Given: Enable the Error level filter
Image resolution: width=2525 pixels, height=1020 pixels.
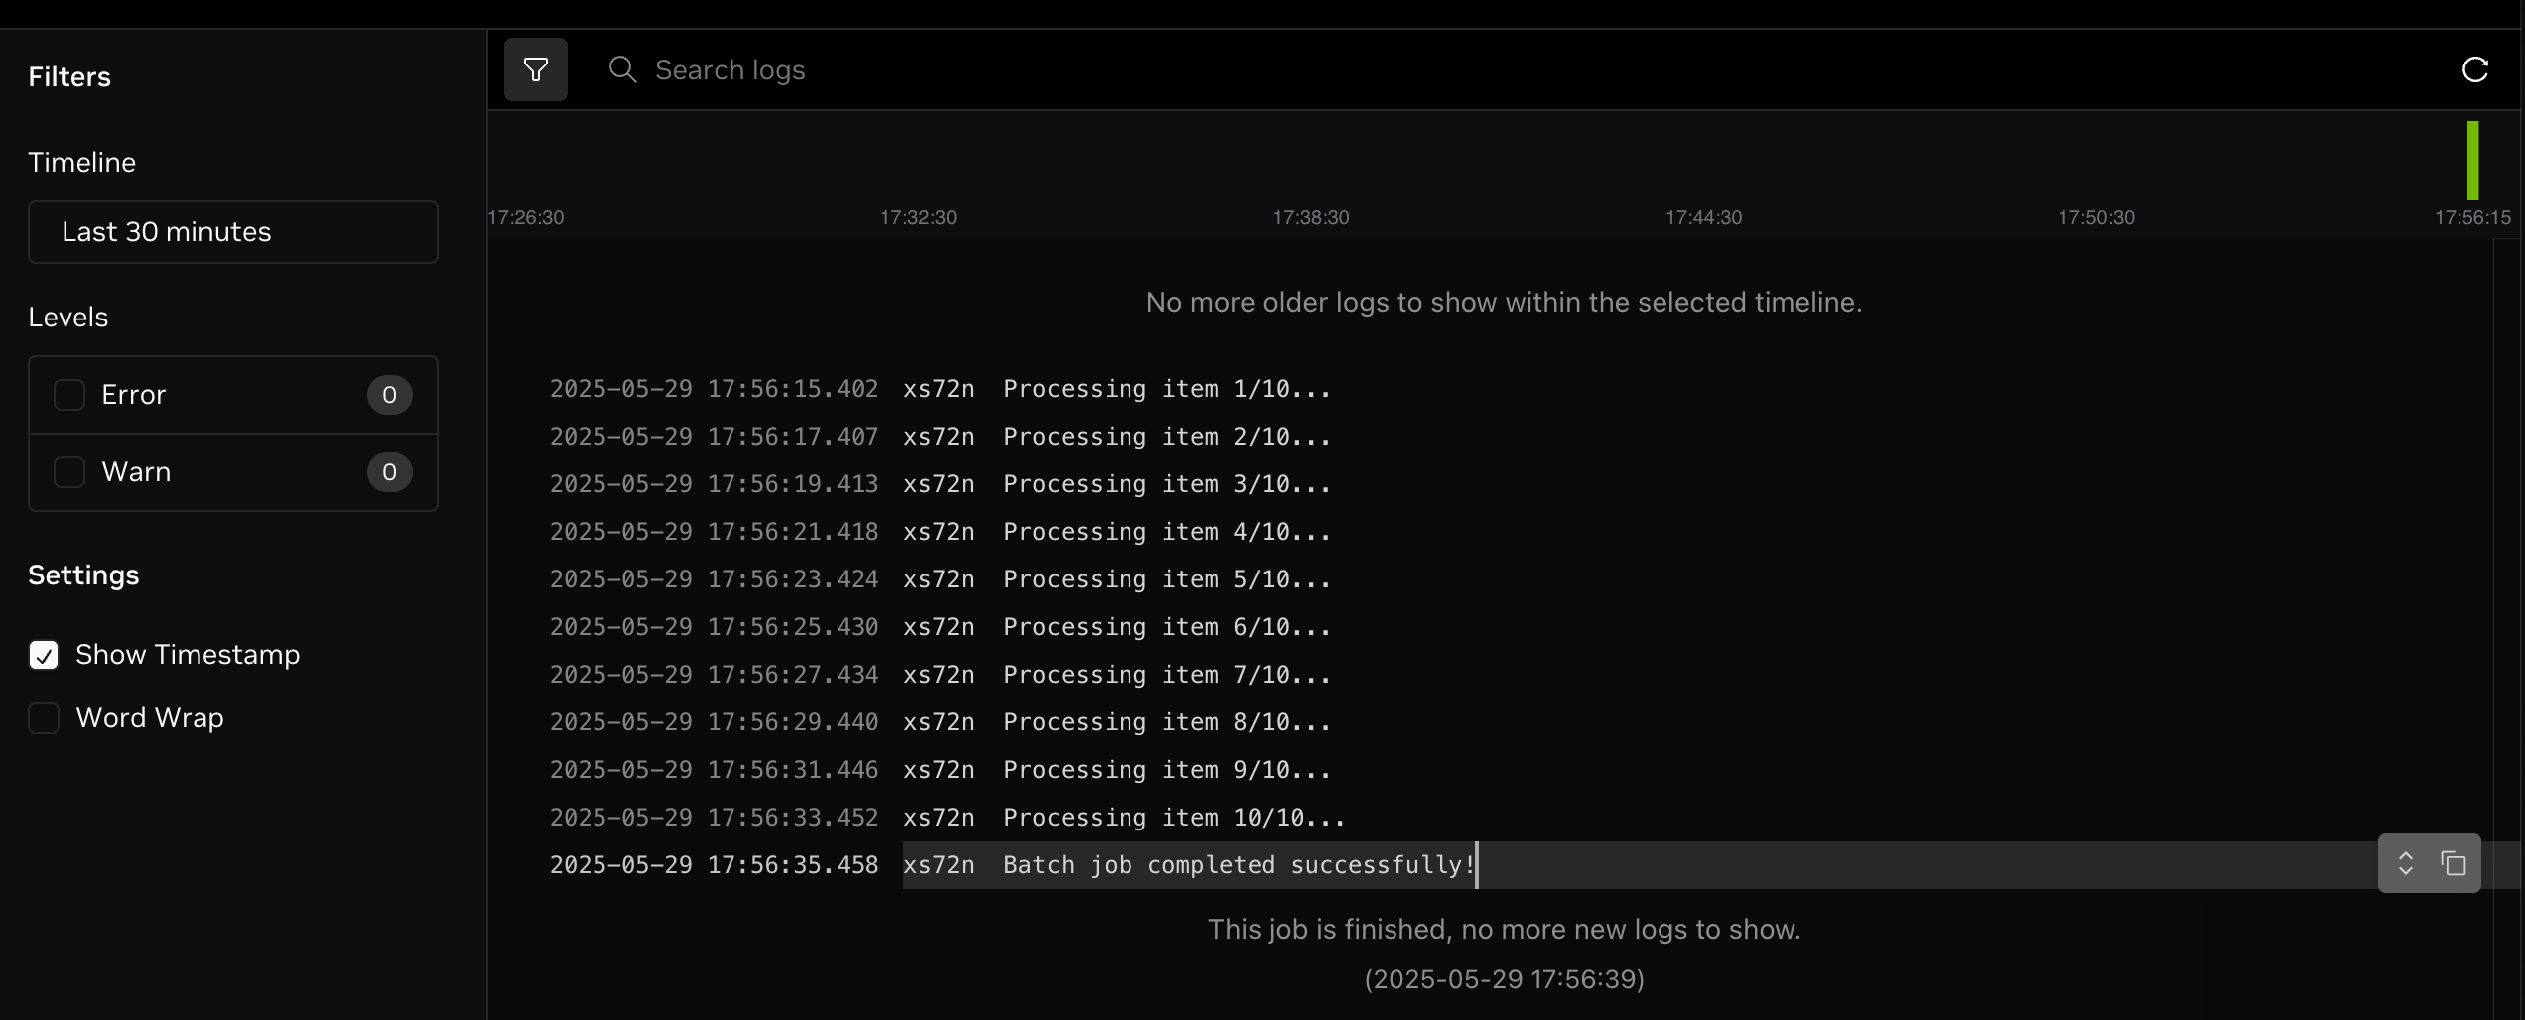Looking at the screenshot, I should pyautogui.click(x=69, y=395).
